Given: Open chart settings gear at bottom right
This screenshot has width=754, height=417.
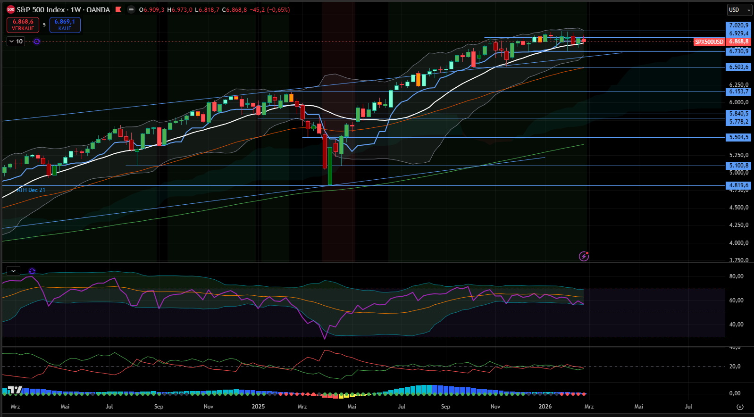Looking at the screenshot, I should pos(740,407).
